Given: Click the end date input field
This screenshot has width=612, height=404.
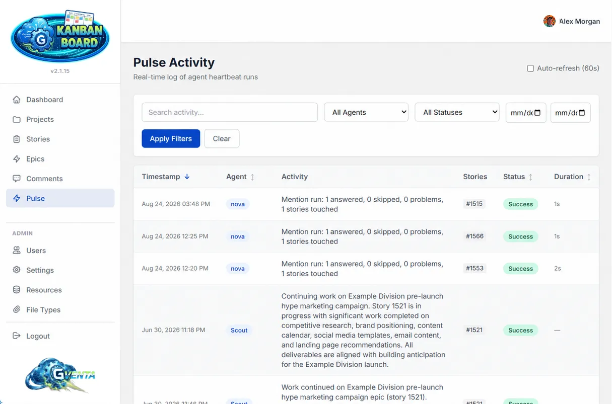Looking at the screenshot, I should click(x=570, y=113).
